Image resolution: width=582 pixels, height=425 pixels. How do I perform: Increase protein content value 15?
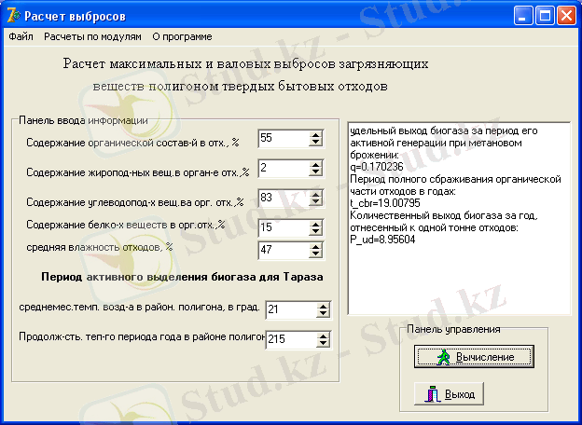pos(316,224)
